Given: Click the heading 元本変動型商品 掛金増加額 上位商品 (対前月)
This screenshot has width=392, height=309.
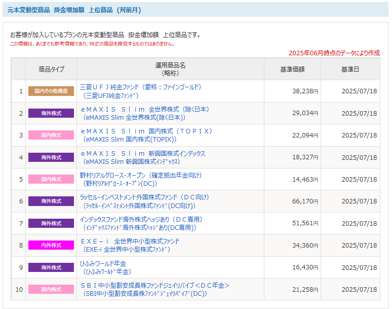Looking at the screenshot, I should click(x=74, y=10).
